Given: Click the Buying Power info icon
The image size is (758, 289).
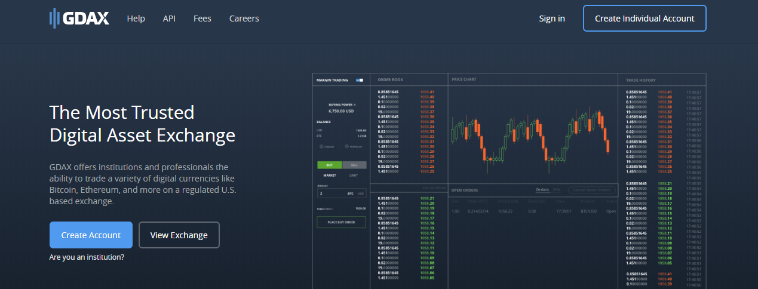Looking at the screenshot, I should [354, 104].
